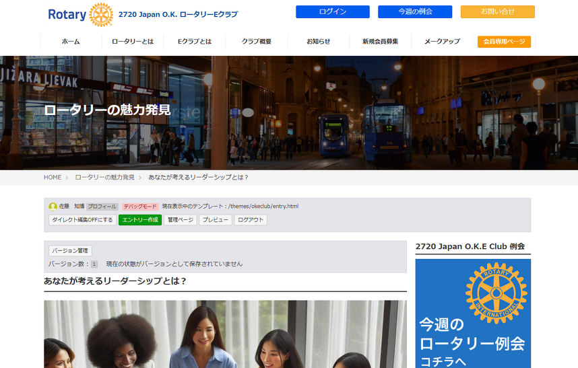Toggle ダイレクト編集OFFにする

(82, 220)
